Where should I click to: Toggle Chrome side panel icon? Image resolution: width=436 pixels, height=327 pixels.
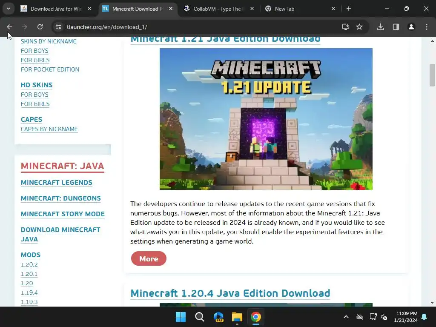tap(396, 27)
